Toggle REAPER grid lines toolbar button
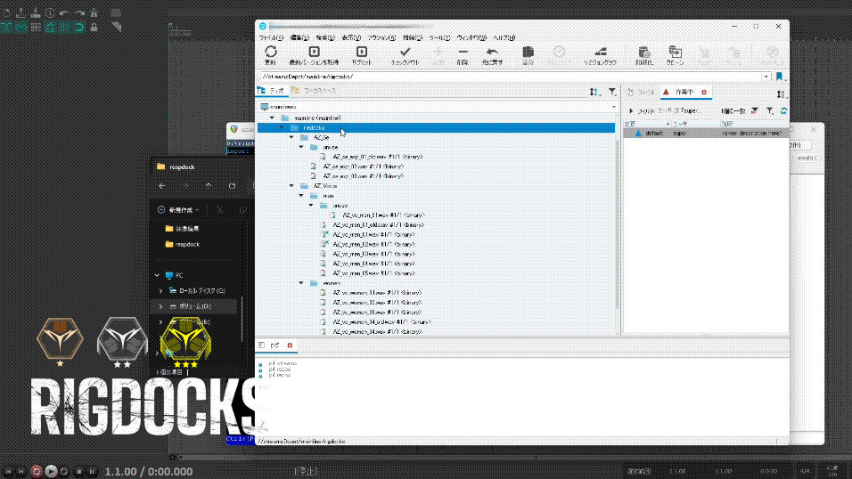The image size is (852, 479). point(65,27)
